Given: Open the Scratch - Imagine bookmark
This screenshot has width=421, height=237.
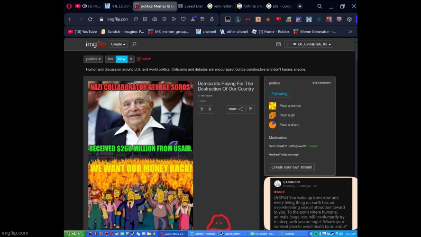Looking at the screenshot, I should [123, 31].
